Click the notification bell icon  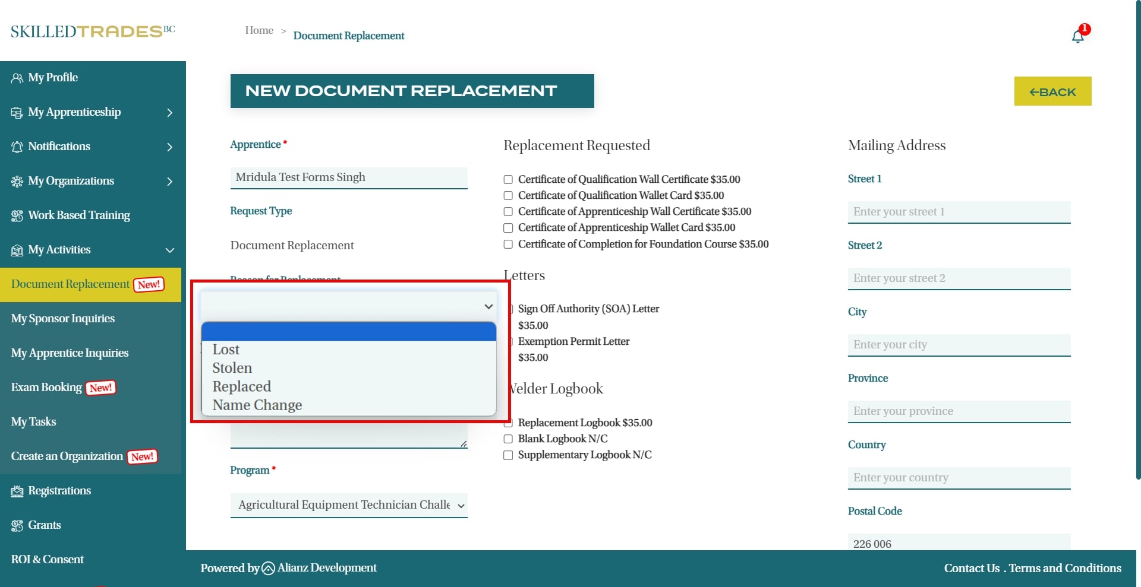[x=1077, y=37]
